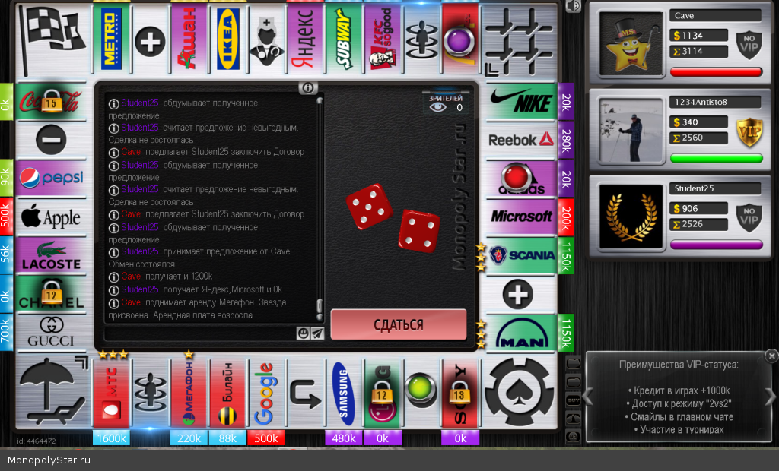Select the Яндекс property cell
This screenshot has width=779, height=471.
[x=304, y=40]
